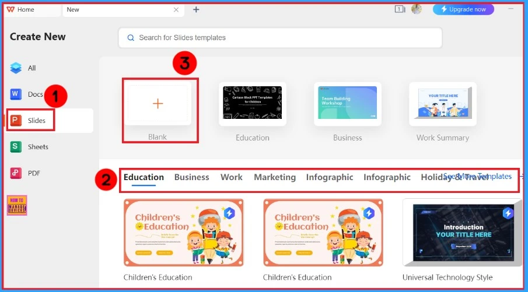Click the Education label under black template
528x292 pixels.
coord(253,138)
